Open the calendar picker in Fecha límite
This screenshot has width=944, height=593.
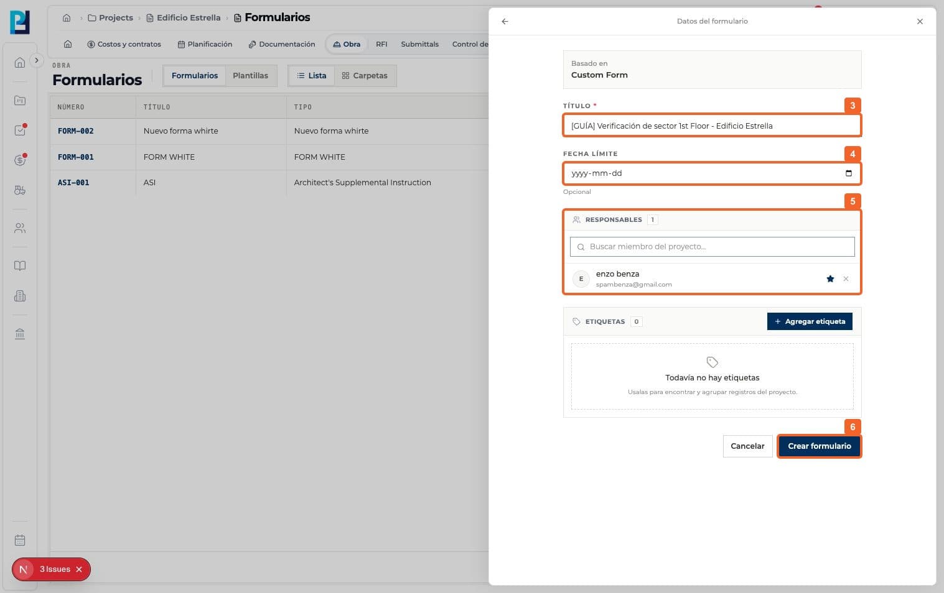coord(849,173)
